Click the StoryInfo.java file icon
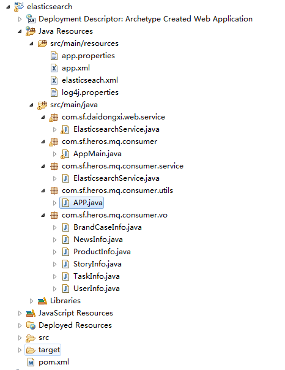Viewport: 285px width, 370px height. coord(65,264)
